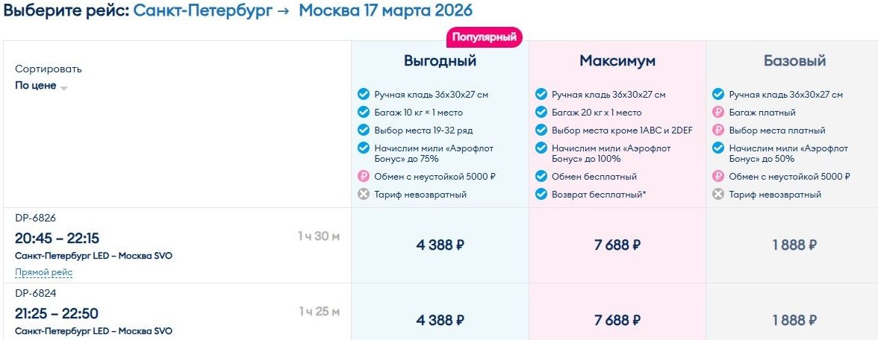Choose 4 388 ₽ fare for flight DP-6826
Screen dimensions: 878x340
click(x=440, y=245)
